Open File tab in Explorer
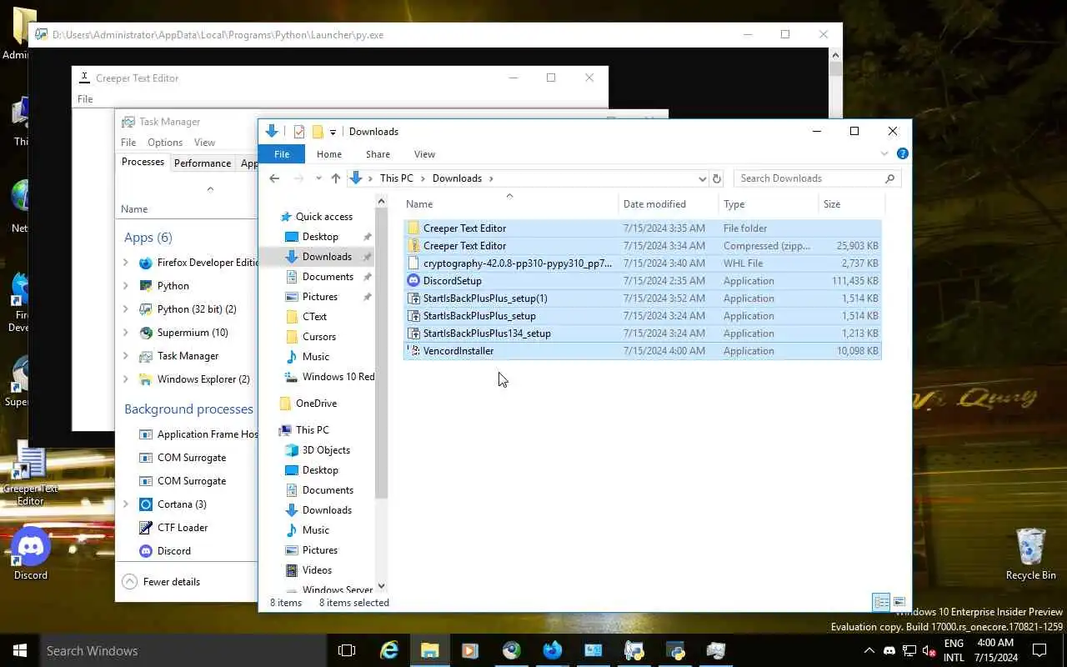Image resolution: width=1067 pixels, height=667 pixels. click(x=282, y=154)
